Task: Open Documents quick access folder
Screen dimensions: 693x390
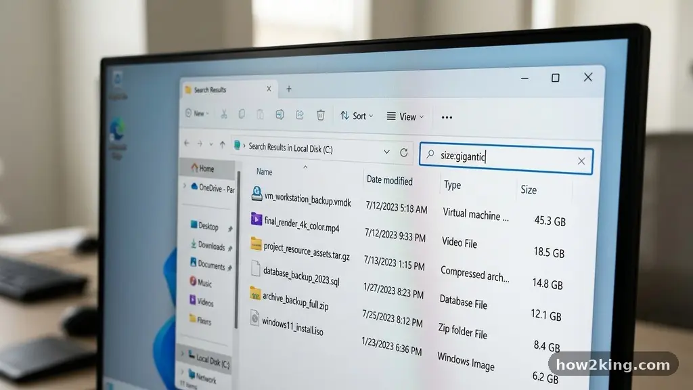Action: click(207, 265)
